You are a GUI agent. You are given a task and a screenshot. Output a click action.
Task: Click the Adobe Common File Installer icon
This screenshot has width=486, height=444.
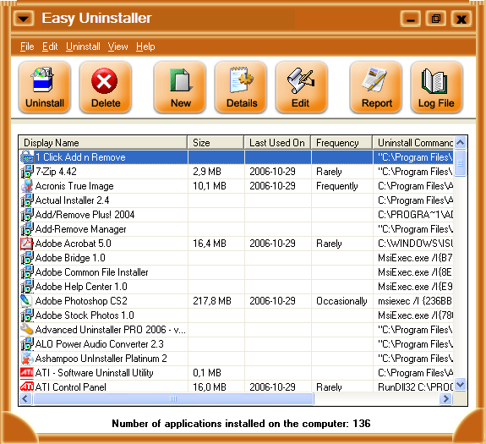tap(27, 272)
